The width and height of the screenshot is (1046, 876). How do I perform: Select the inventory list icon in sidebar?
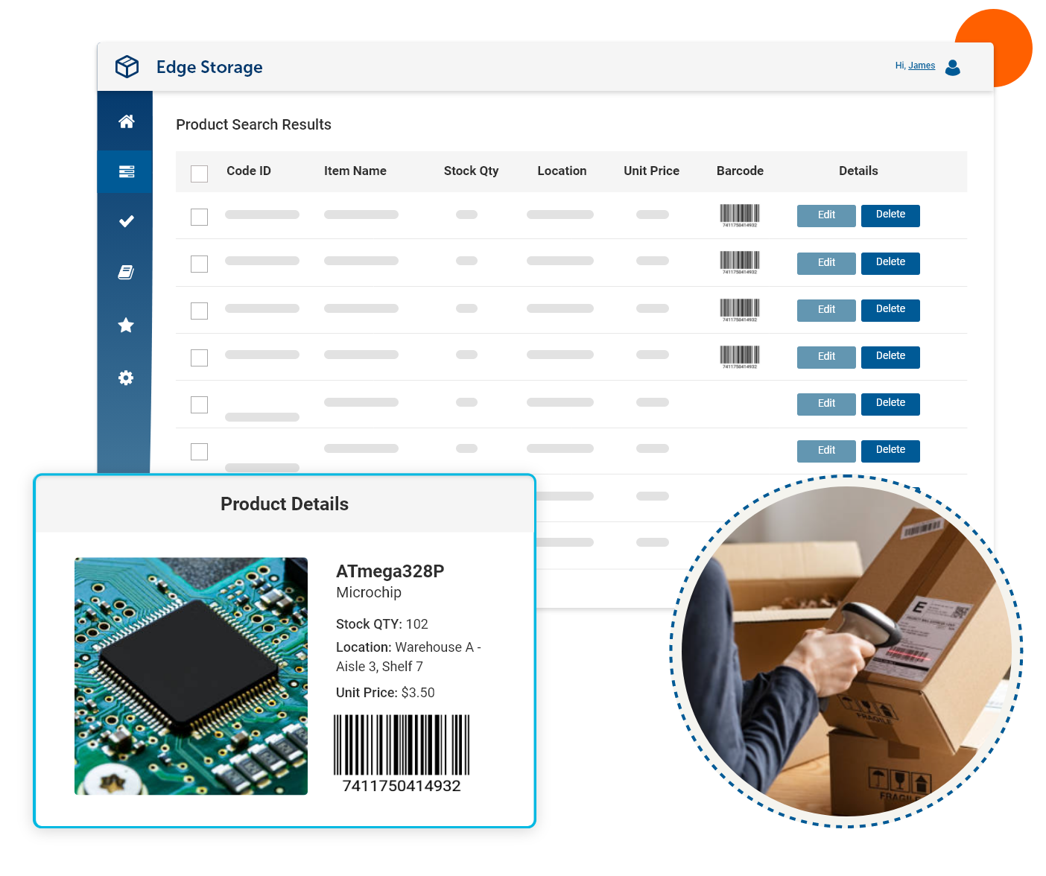tap(125, 171)
